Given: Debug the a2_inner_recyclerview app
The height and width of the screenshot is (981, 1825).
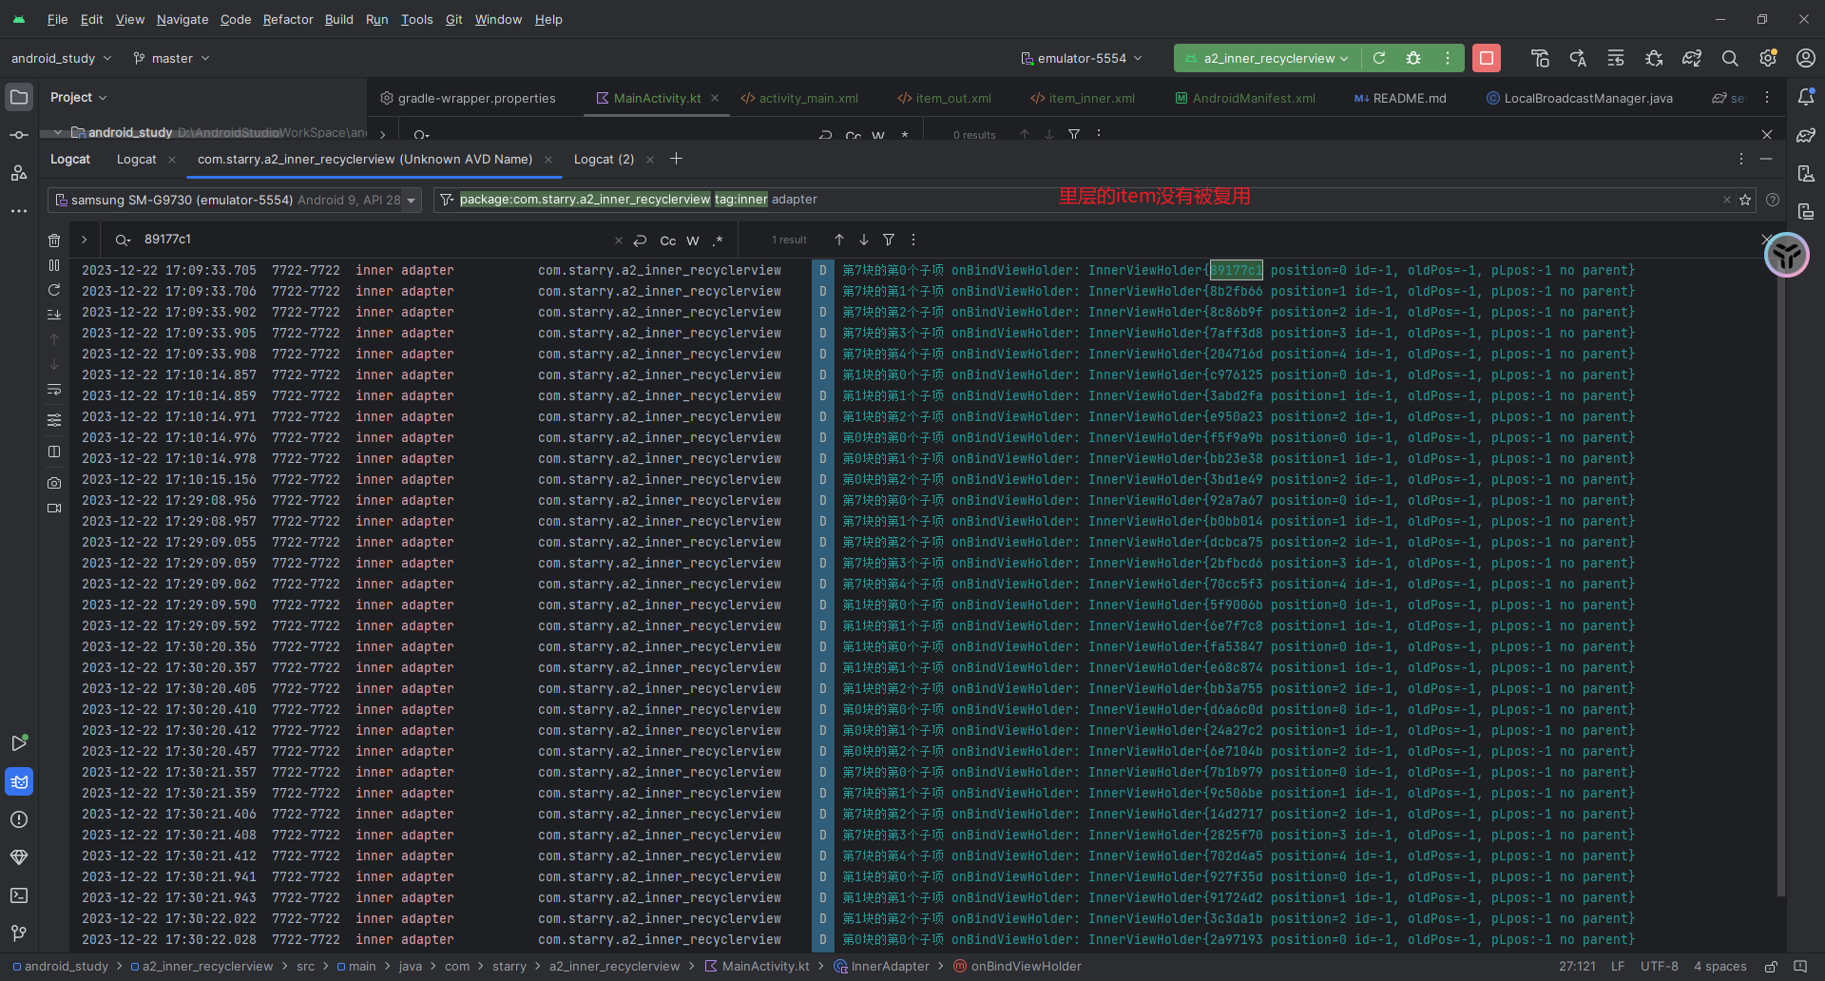Looking at the screenshot, I should point(1413,58).
